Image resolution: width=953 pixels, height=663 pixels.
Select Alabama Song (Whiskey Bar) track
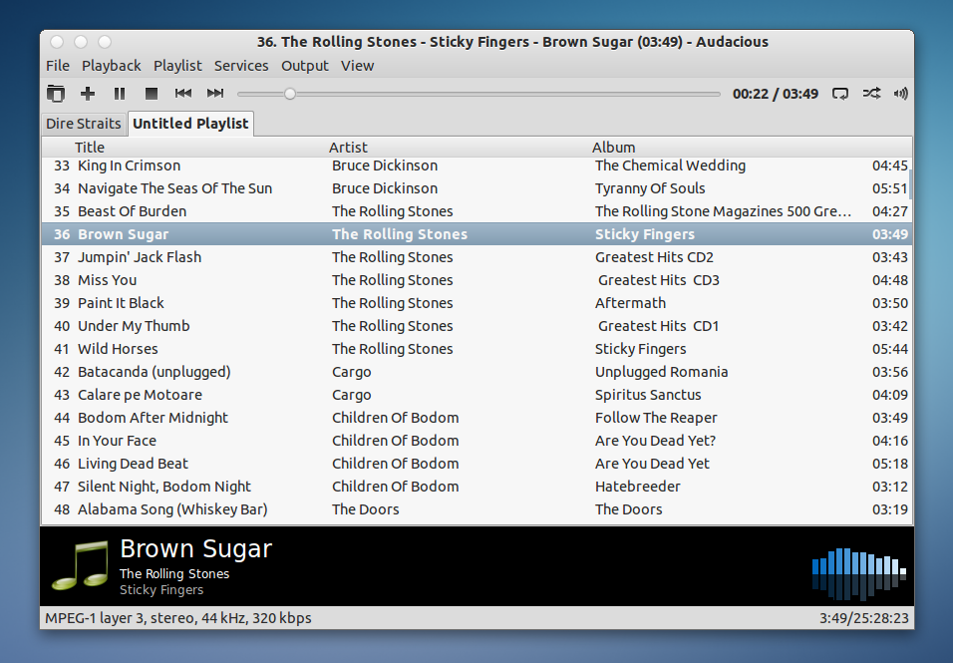[477, 509]
